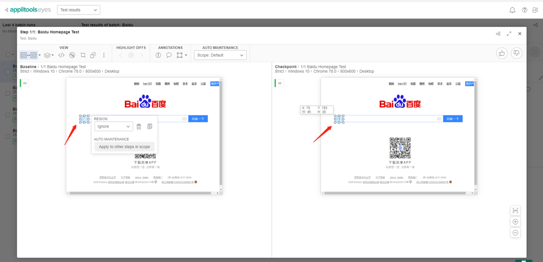Accept the step with thumbs up
Image resolution: width=543 pixels, height=262 pixels.
click(x=502, y=53)
